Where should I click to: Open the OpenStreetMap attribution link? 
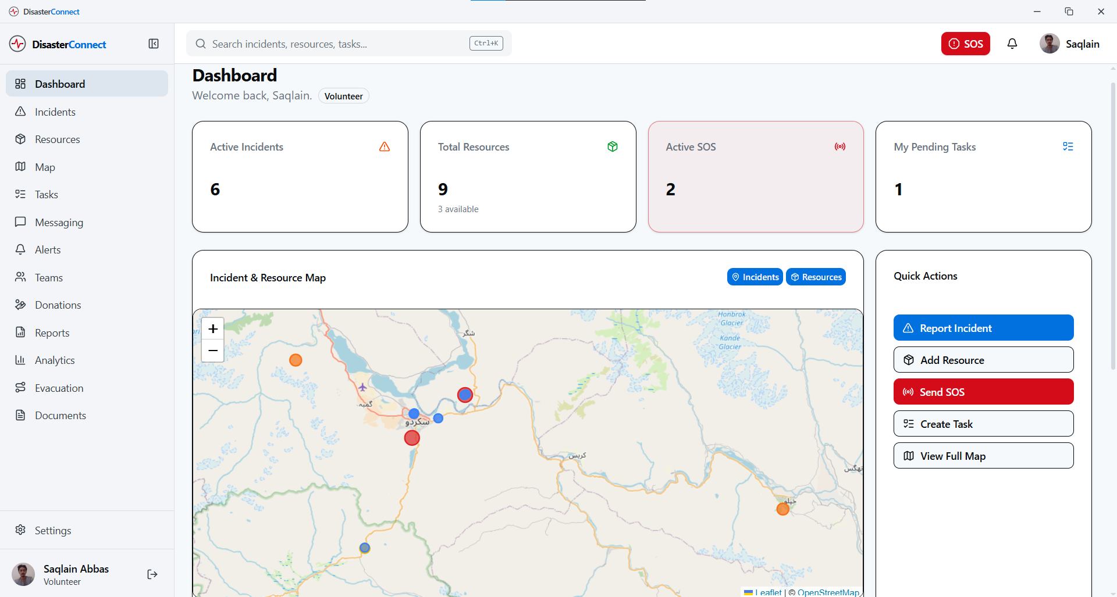point(828,592)
